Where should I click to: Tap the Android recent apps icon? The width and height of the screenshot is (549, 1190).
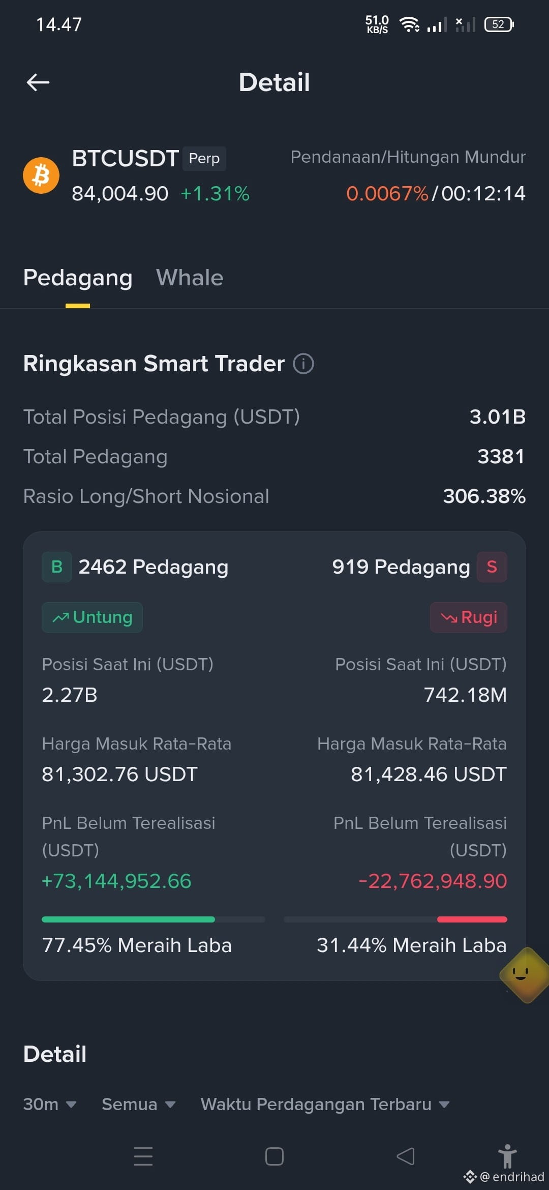[143, 1156]
